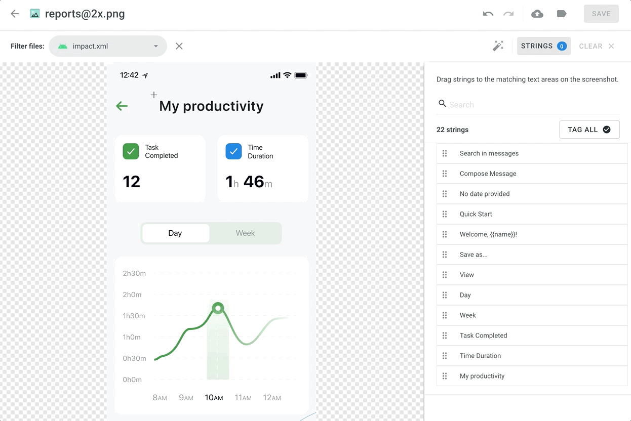Click the magic wand auto-detect icon
The width and height of the screenshot is (631, 421).
coord(498,46)
